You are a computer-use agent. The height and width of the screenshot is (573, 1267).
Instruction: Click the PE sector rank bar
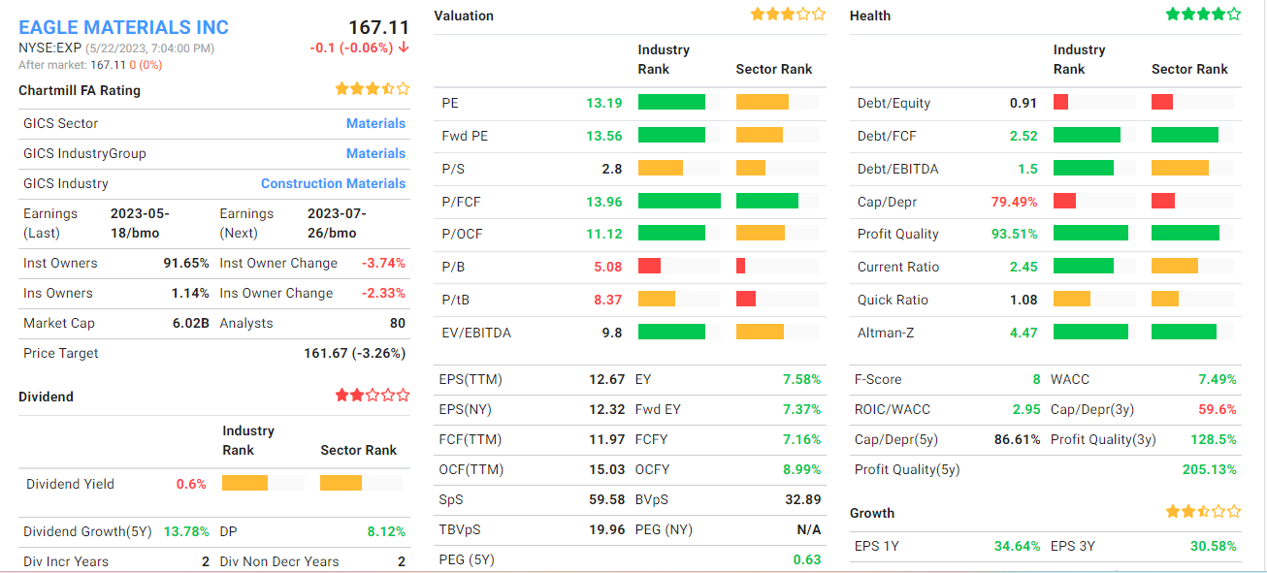(x=763, y=102)
